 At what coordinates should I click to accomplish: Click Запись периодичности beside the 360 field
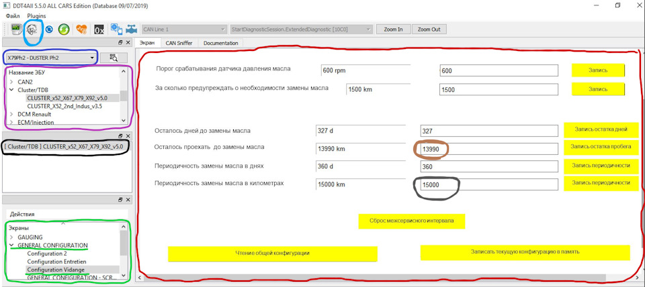(601, 166)
